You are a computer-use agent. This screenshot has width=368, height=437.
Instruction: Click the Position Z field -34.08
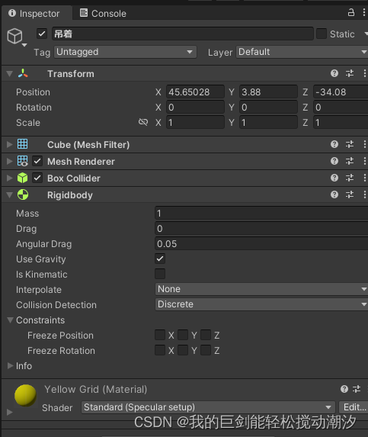(341, 92)
